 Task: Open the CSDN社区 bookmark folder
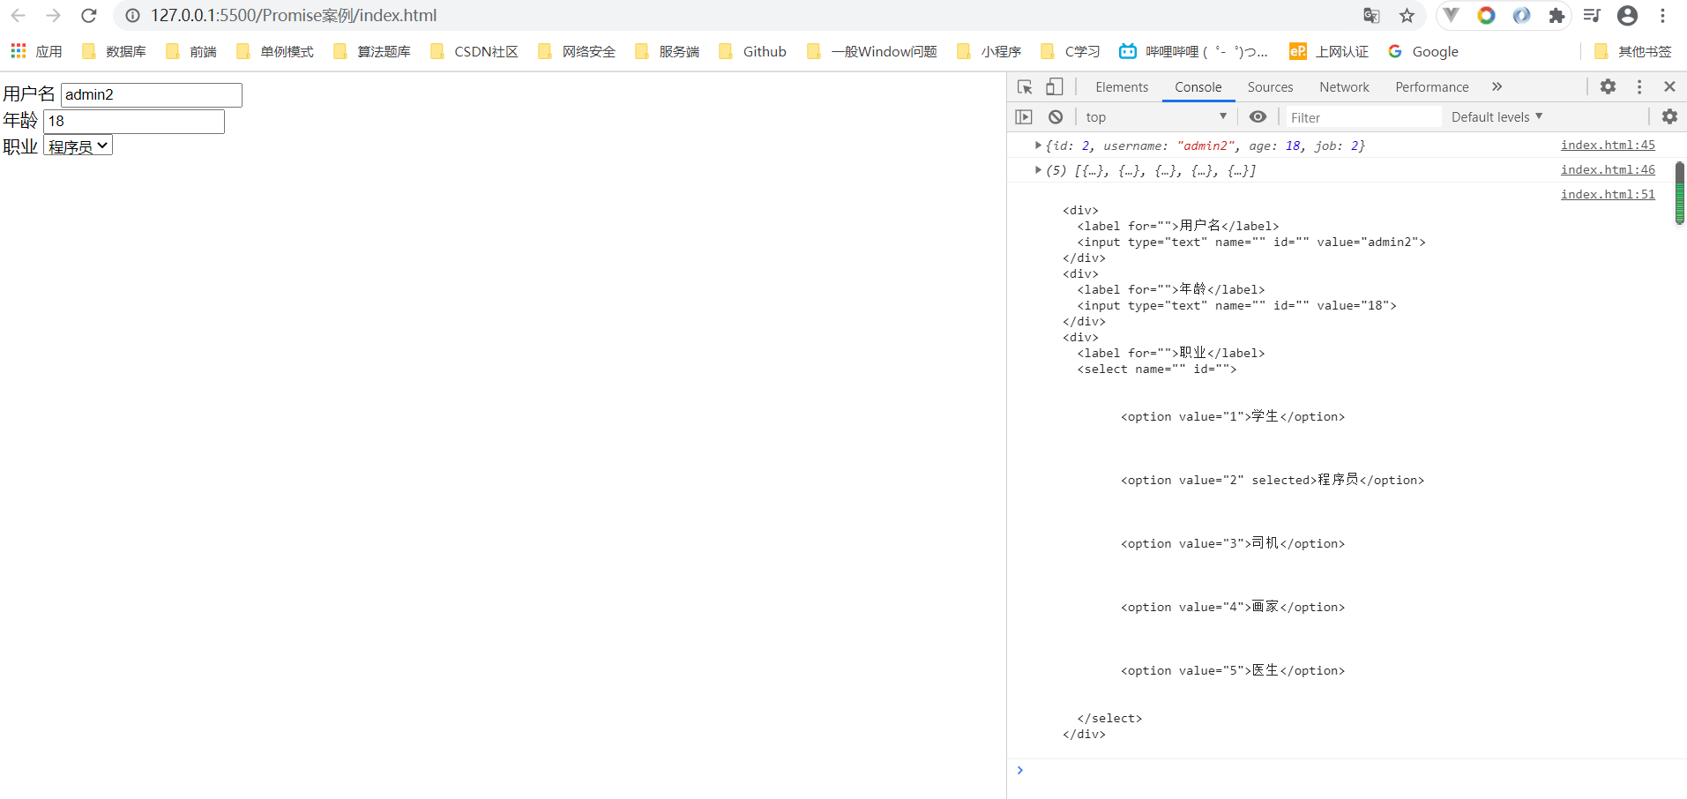tap(474, 51)
